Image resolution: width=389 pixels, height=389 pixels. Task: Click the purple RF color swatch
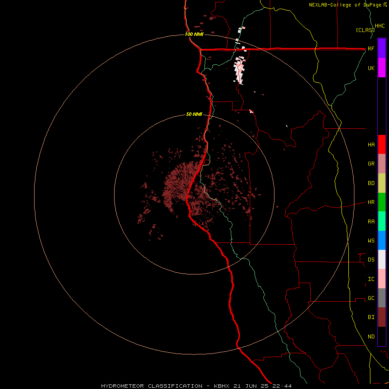coord(382,48)
